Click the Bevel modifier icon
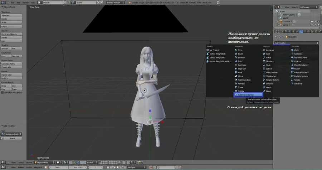This screenshot has height=170, width=322. click(x=236, y=54)
